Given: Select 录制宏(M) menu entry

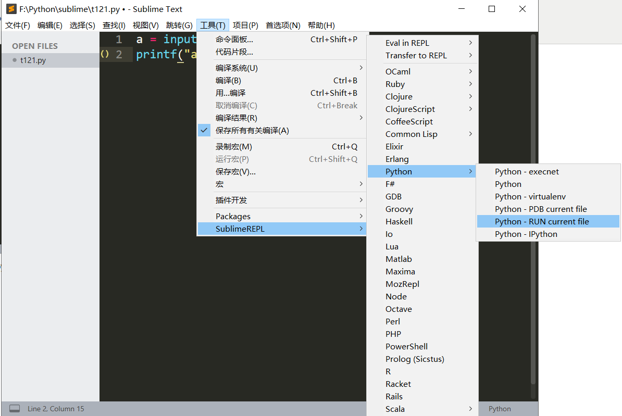Looking at the screenshot, I should click(x=281, y=147).
